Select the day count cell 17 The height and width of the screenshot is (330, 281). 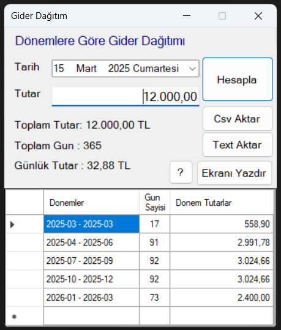pos(154,224)
